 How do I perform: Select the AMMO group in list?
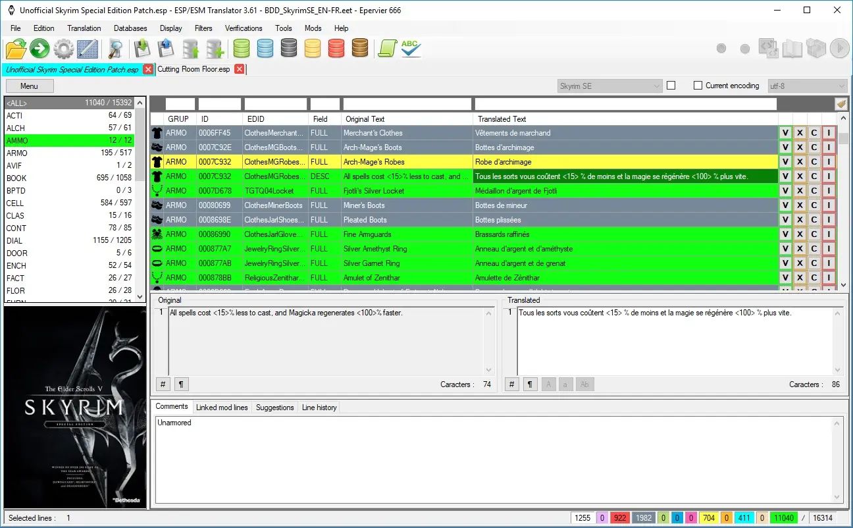click(x=69, y=140)
